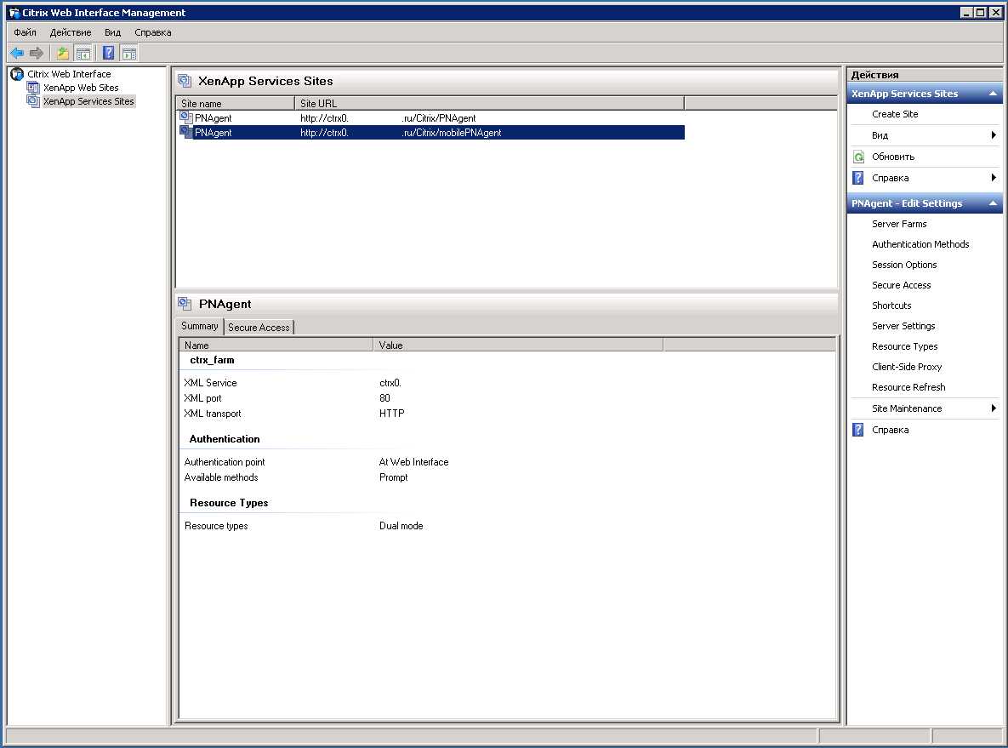Click the XenApp Services Sites tree icon

tap(33, 101)
